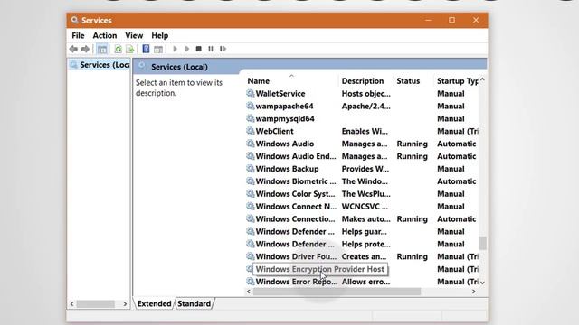Toggle the Show/Hide Console Tree icon
This screenshot has width=579, height=325.
click(102, 49)
